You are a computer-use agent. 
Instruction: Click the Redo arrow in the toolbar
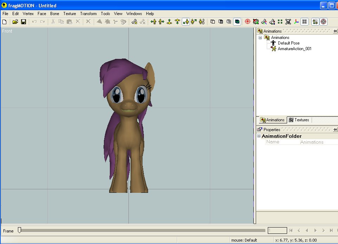coord(42,22)
